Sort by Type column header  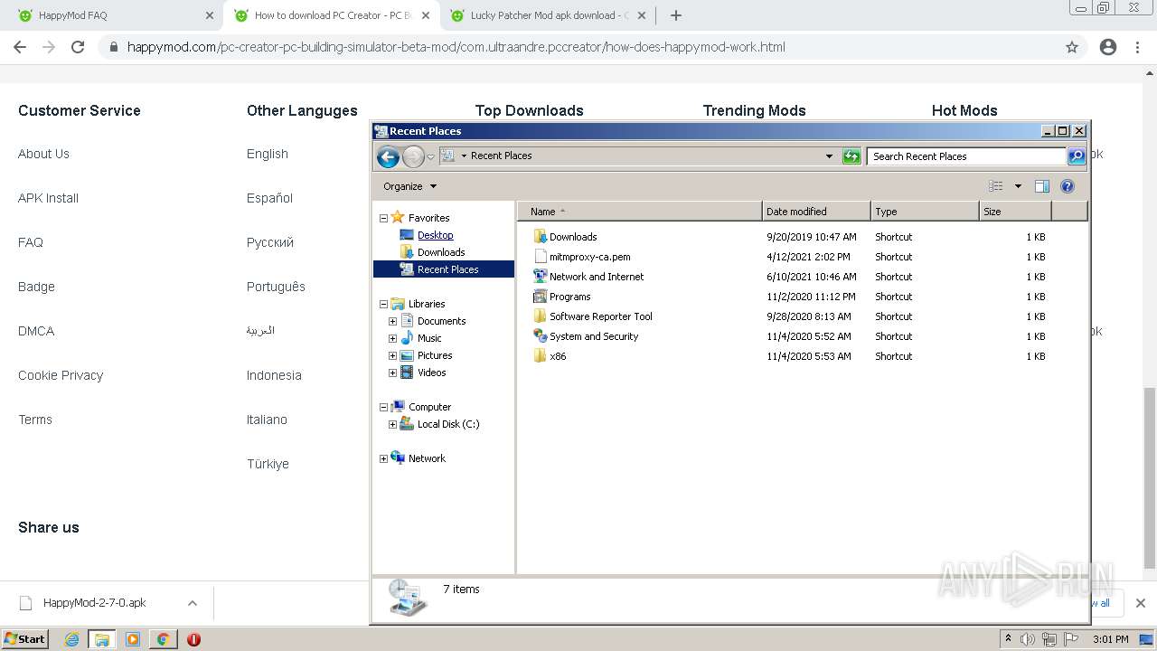point(925,212)
